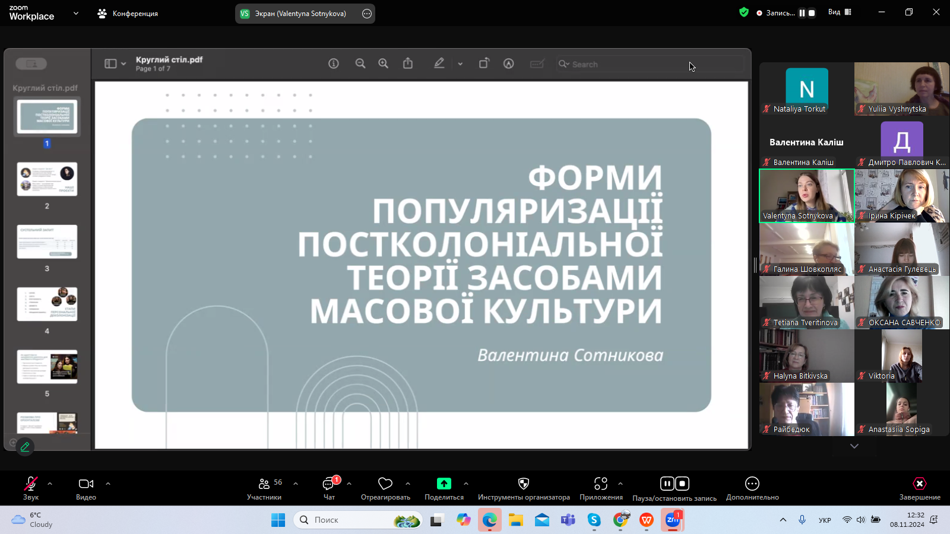
Task: Open the View layout menu
Action: point(840,12)
